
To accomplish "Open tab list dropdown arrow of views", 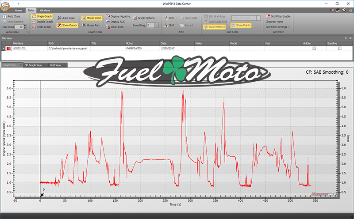I will coord(350,64).
